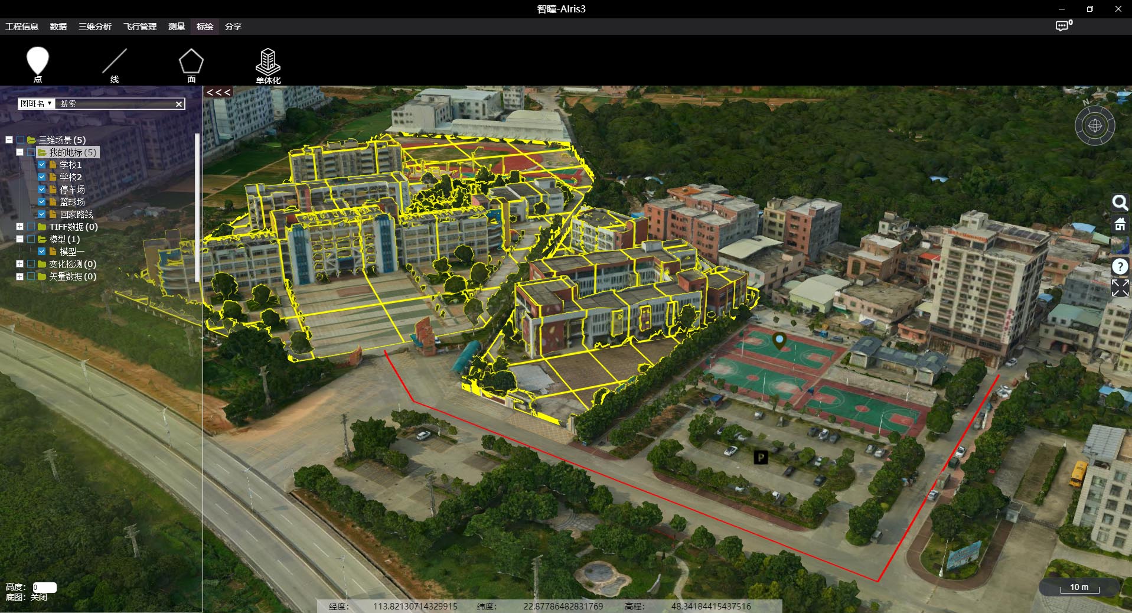Collapse the 三维场景 tree node

(x=9, y=140)
